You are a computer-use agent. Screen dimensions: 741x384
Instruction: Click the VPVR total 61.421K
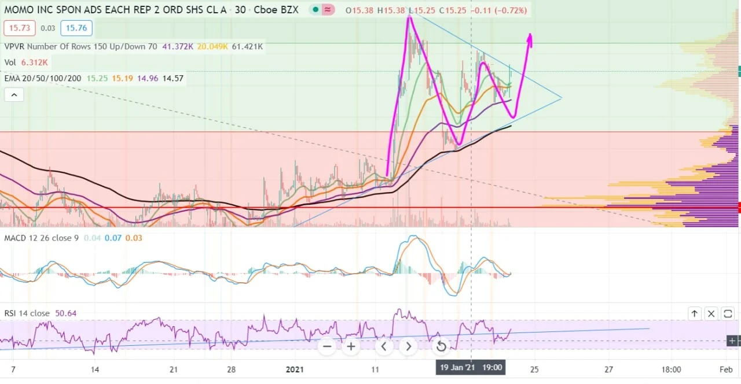pos(248,47)
